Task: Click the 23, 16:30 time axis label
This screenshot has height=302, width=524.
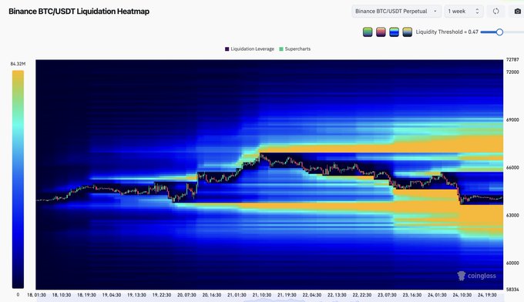Action: click(x=412, y=295)
